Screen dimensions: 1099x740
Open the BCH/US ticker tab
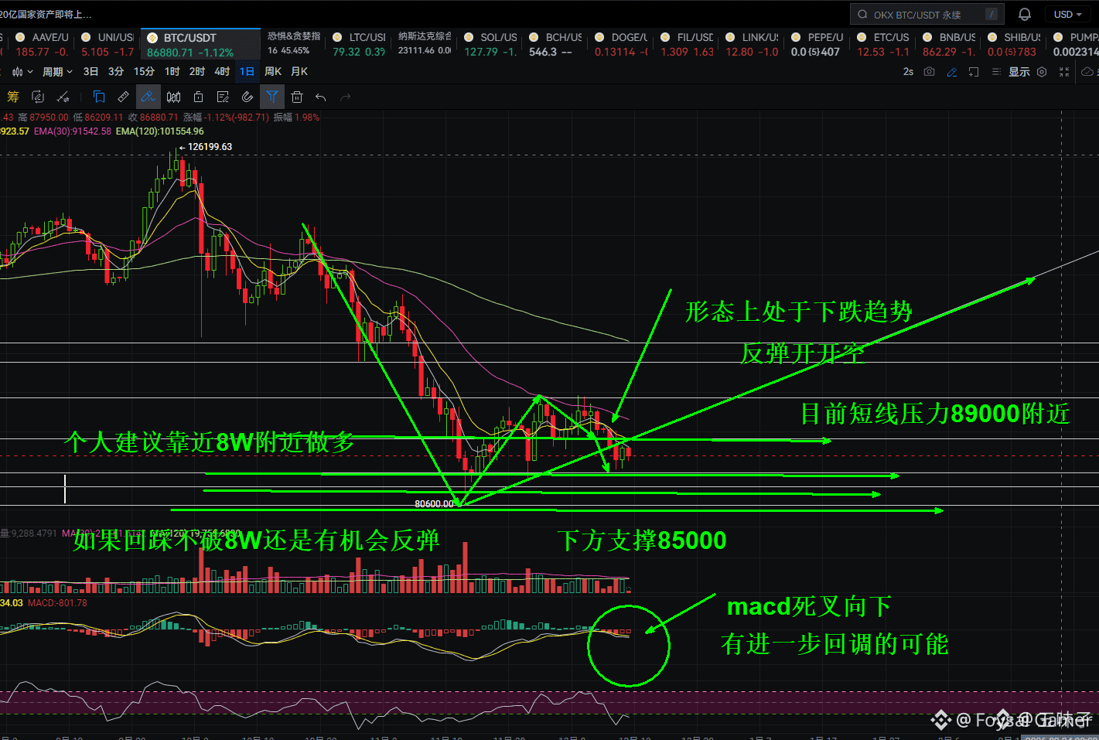point(555,44)
